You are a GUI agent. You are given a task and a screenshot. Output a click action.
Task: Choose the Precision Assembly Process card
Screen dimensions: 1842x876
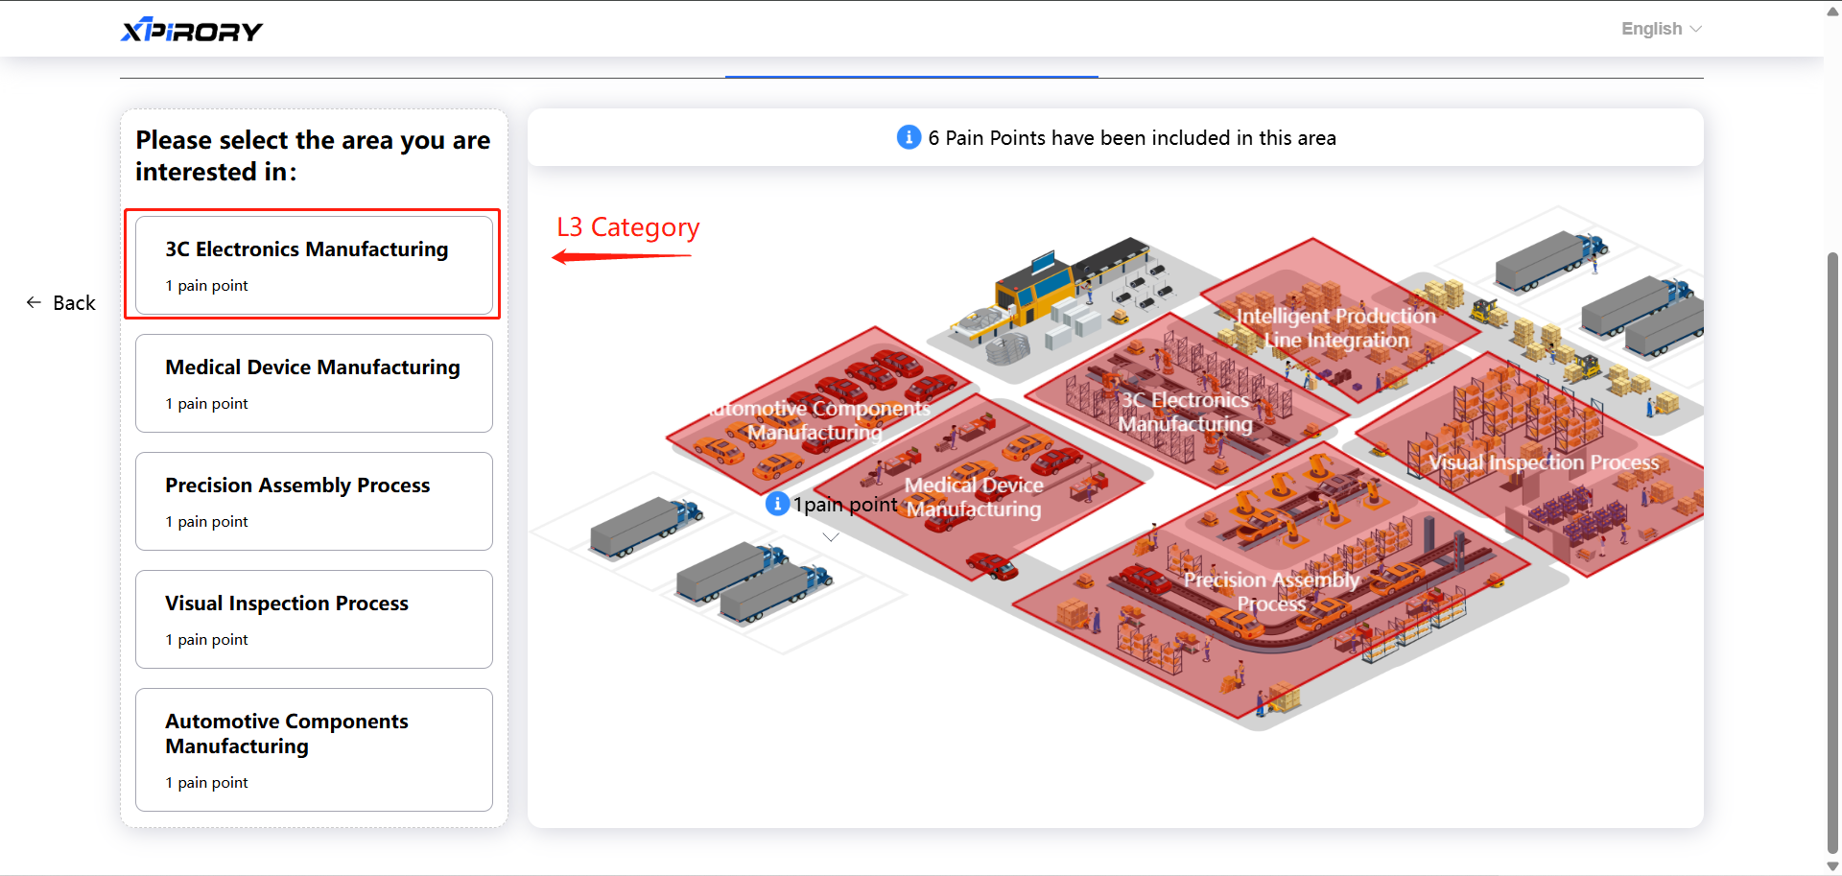click(x=314, y=501)
